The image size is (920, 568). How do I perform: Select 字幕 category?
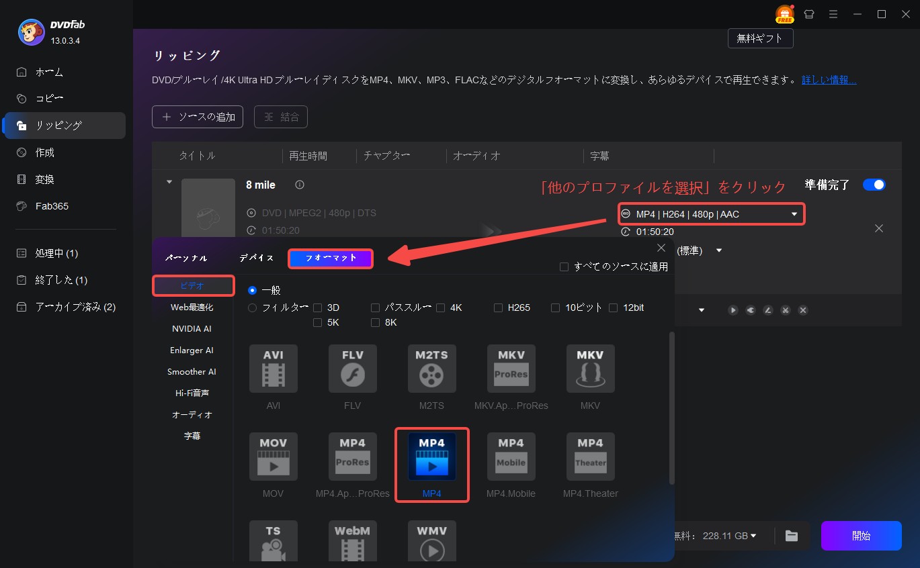tap(192, 436)
